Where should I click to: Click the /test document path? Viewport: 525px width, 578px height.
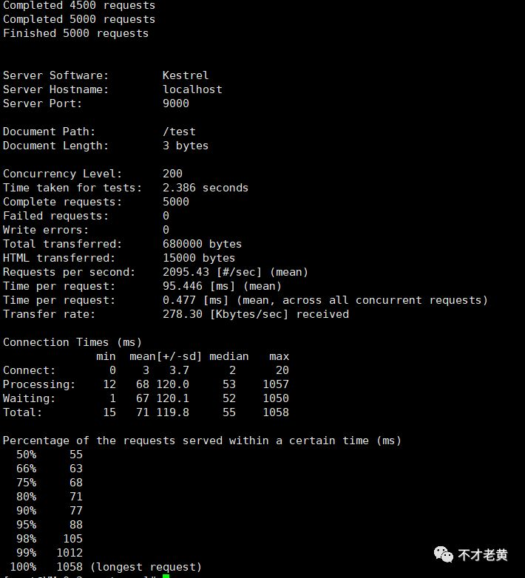[x=179, y=132]
